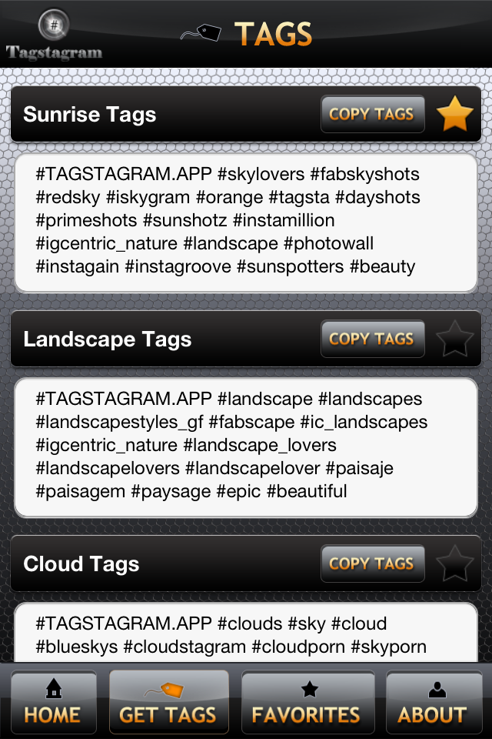This screenshot has width=492, height=739.
Task: Click the Landscape hashtags text box
Action: point(246,446)
